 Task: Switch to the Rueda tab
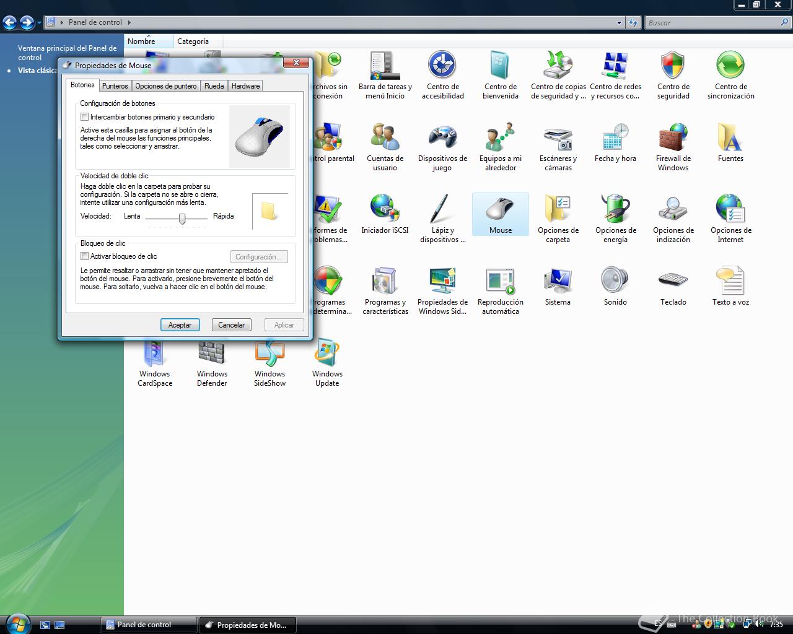pos(214,86)
